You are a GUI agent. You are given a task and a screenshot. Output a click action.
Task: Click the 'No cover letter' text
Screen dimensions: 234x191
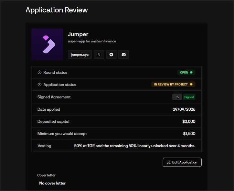52,183
